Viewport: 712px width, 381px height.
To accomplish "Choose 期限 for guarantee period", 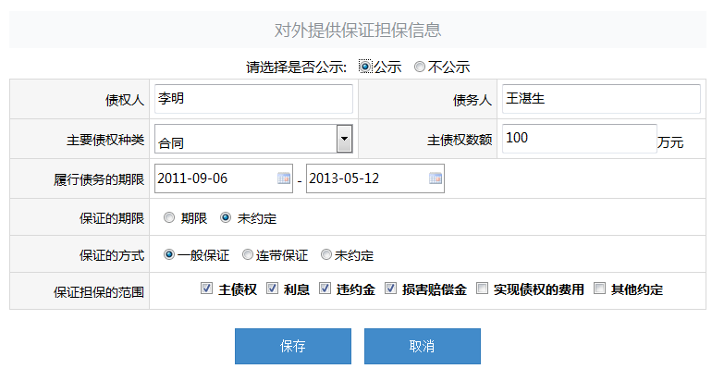I will click(168, 218).
